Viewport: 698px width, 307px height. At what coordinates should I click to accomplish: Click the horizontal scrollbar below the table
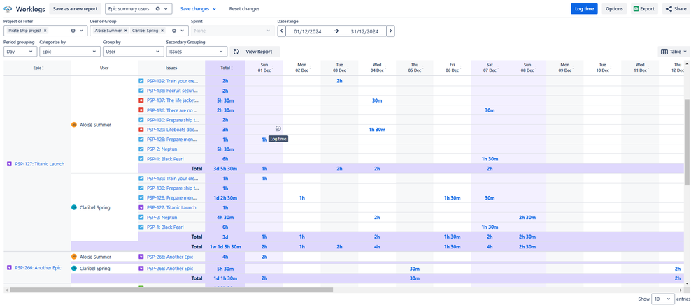(x=171, y=290)
